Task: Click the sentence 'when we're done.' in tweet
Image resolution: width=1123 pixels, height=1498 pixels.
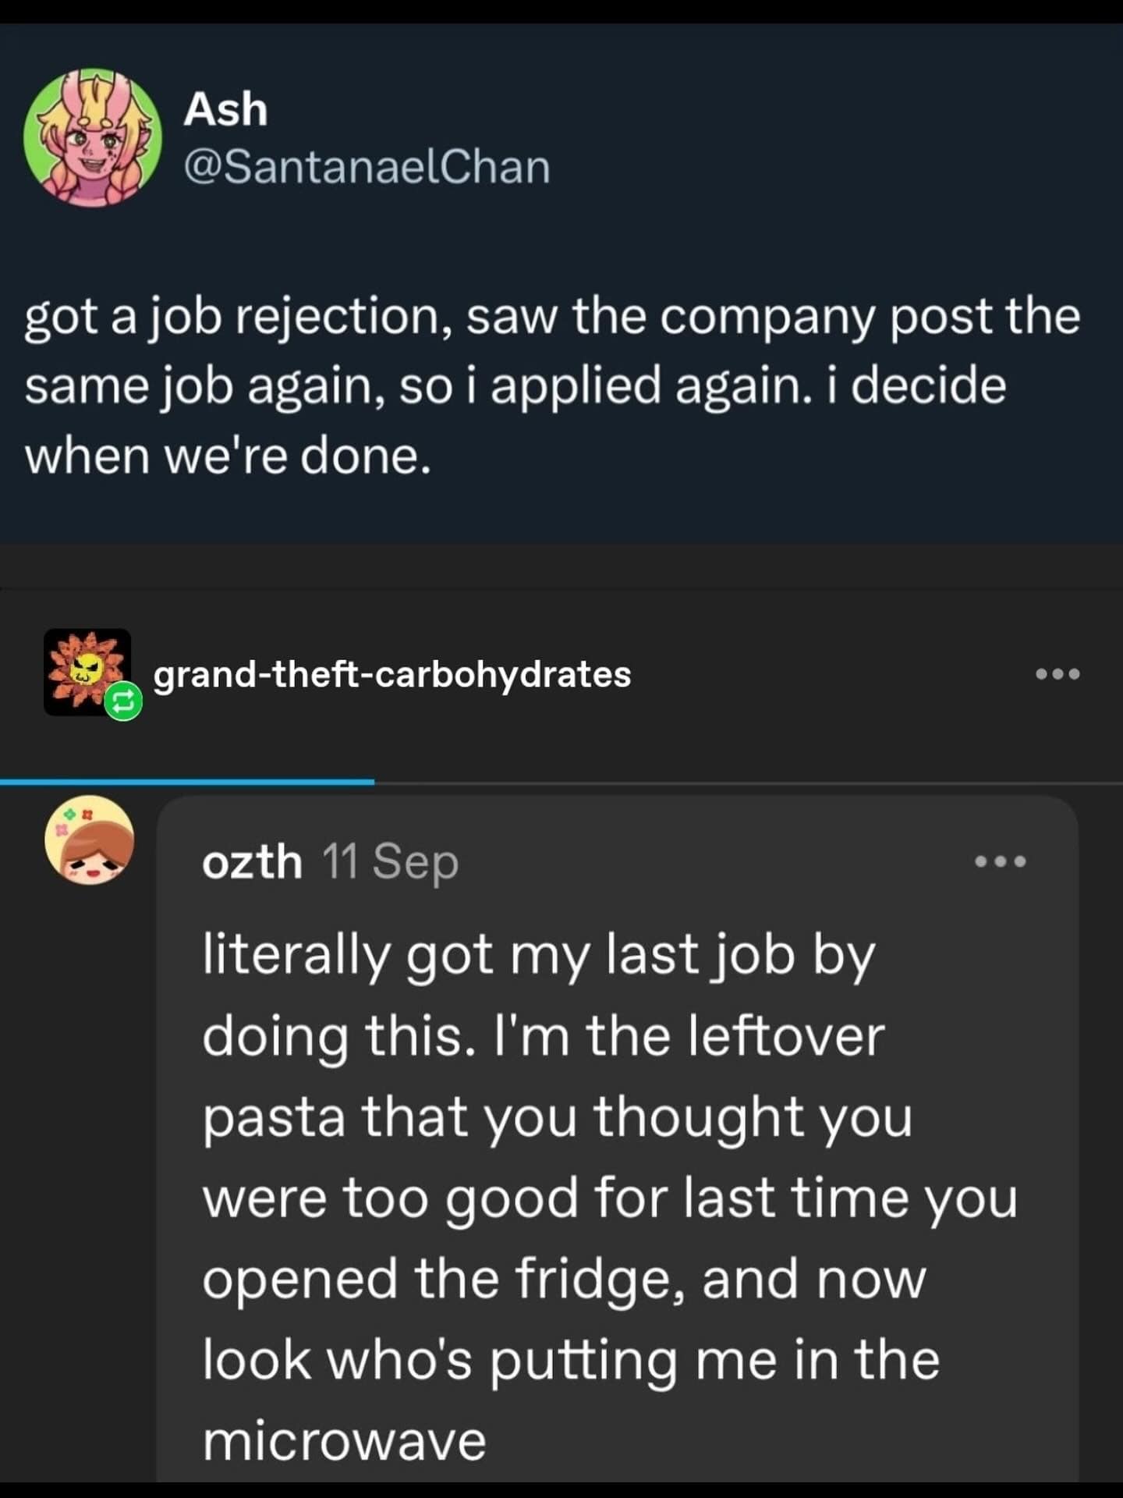Action: tap(228, 456)
